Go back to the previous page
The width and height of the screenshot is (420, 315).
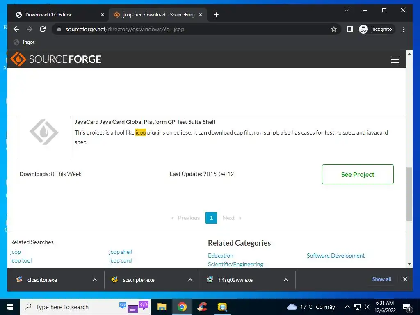pos(16,29)
